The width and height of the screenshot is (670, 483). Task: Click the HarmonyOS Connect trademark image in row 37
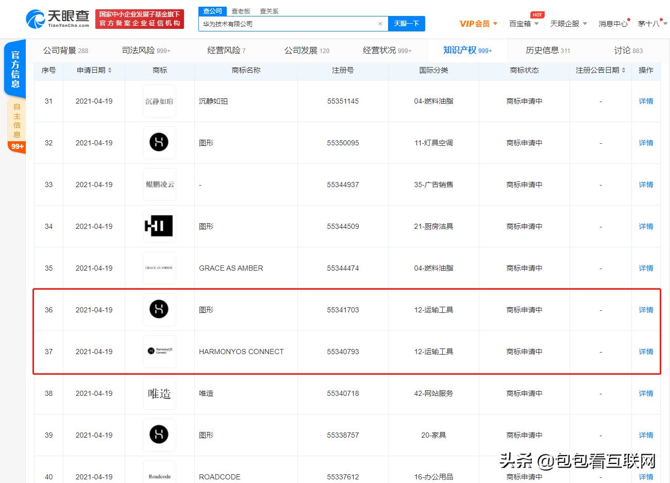click(159, 351)
